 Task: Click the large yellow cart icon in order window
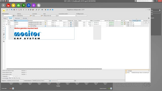(4, 11)
